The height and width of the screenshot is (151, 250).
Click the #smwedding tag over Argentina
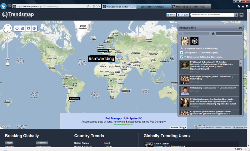74,99
